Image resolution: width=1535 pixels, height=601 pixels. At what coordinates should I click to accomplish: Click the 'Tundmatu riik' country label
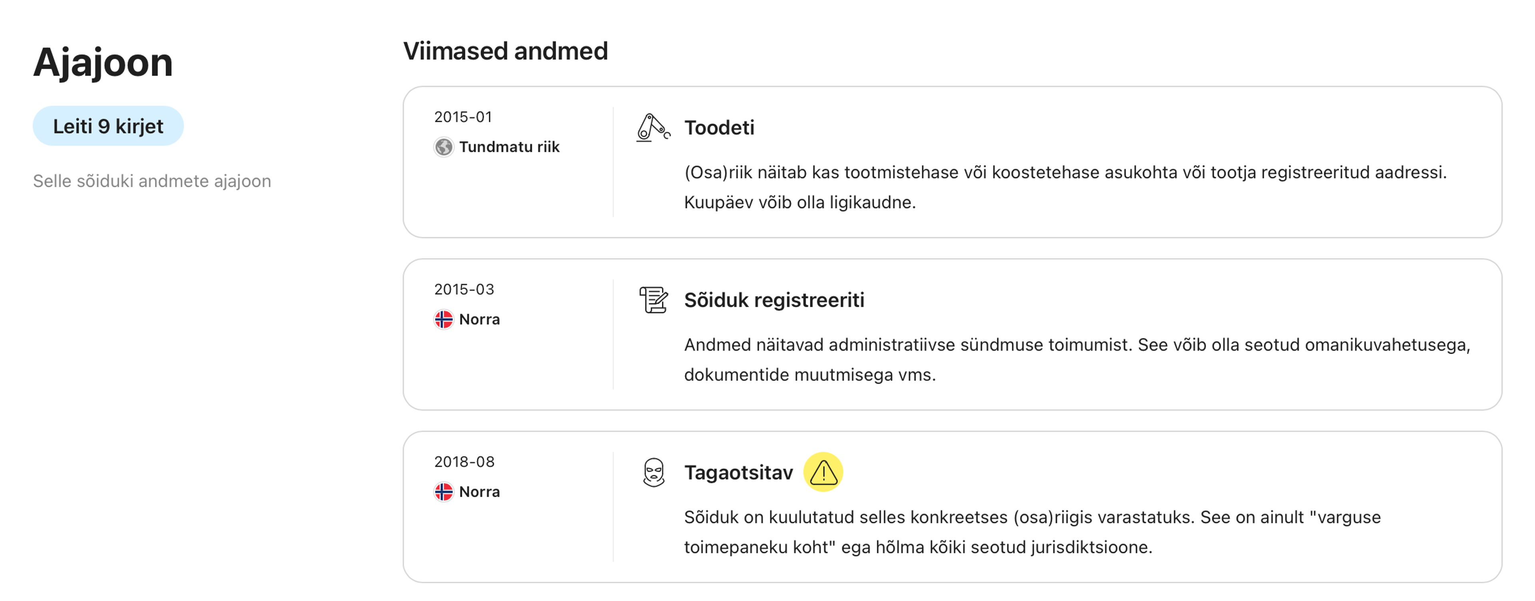509,147
